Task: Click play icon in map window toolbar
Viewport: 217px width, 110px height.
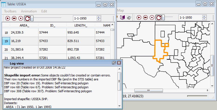Action: click(139, 17)
